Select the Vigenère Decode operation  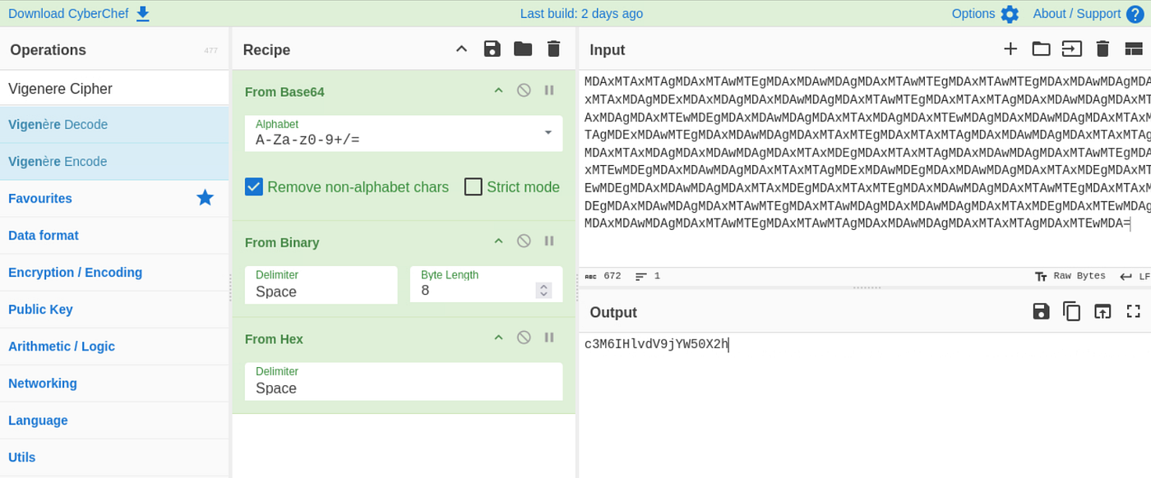114,125
